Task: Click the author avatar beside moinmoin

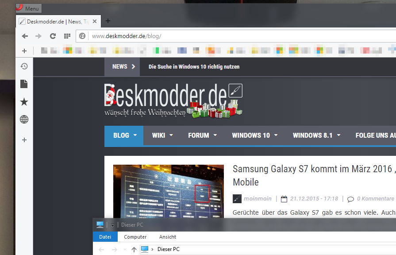Action: pos(237,199)
